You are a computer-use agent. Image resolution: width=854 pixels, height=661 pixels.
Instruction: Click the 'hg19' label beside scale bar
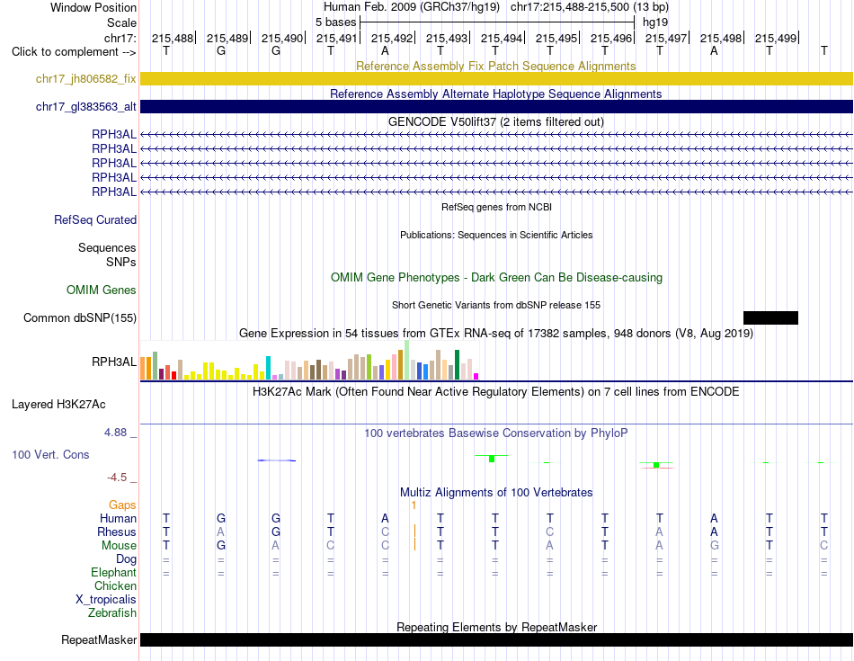(x=655, y=22)
